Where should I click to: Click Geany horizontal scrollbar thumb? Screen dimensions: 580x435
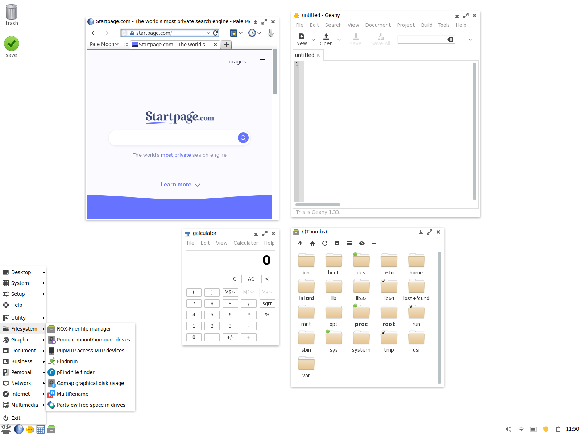[318, 204]
